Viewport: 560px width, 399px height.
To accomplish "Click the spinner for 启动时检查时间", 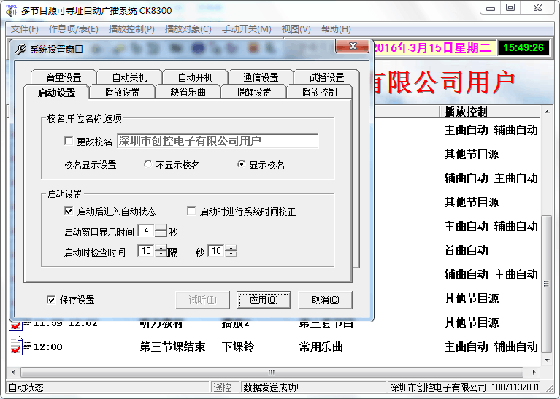I will click(x=161, y=251).
